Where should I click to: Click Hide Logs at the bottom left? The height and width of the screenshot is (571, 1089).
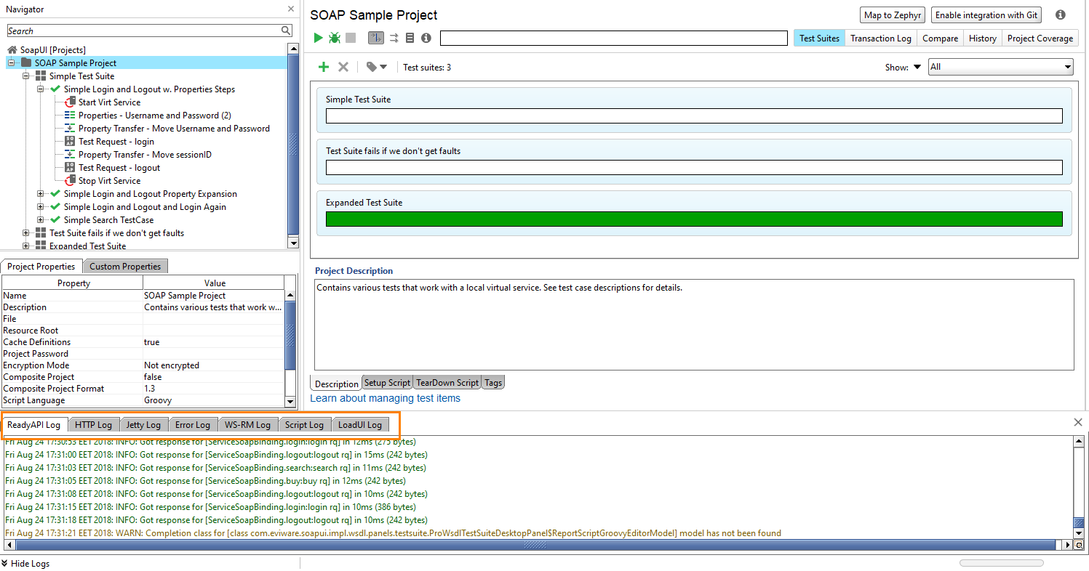25,563
